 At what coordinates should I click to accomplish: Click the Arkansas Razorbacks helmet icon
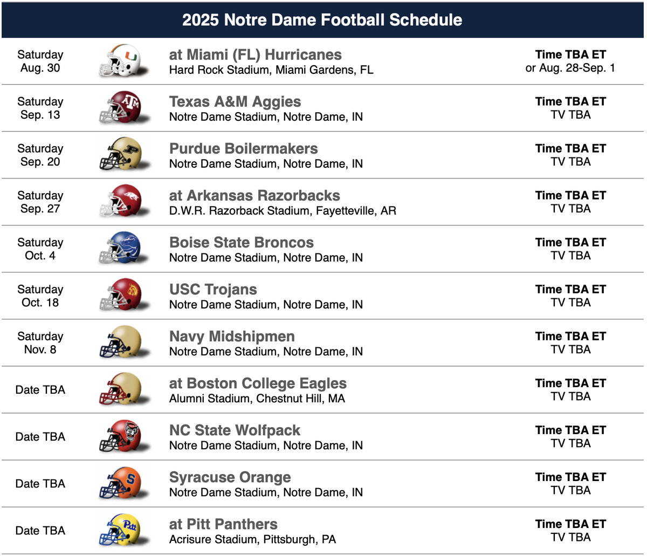pyautogui.click(x=120, y=202)
